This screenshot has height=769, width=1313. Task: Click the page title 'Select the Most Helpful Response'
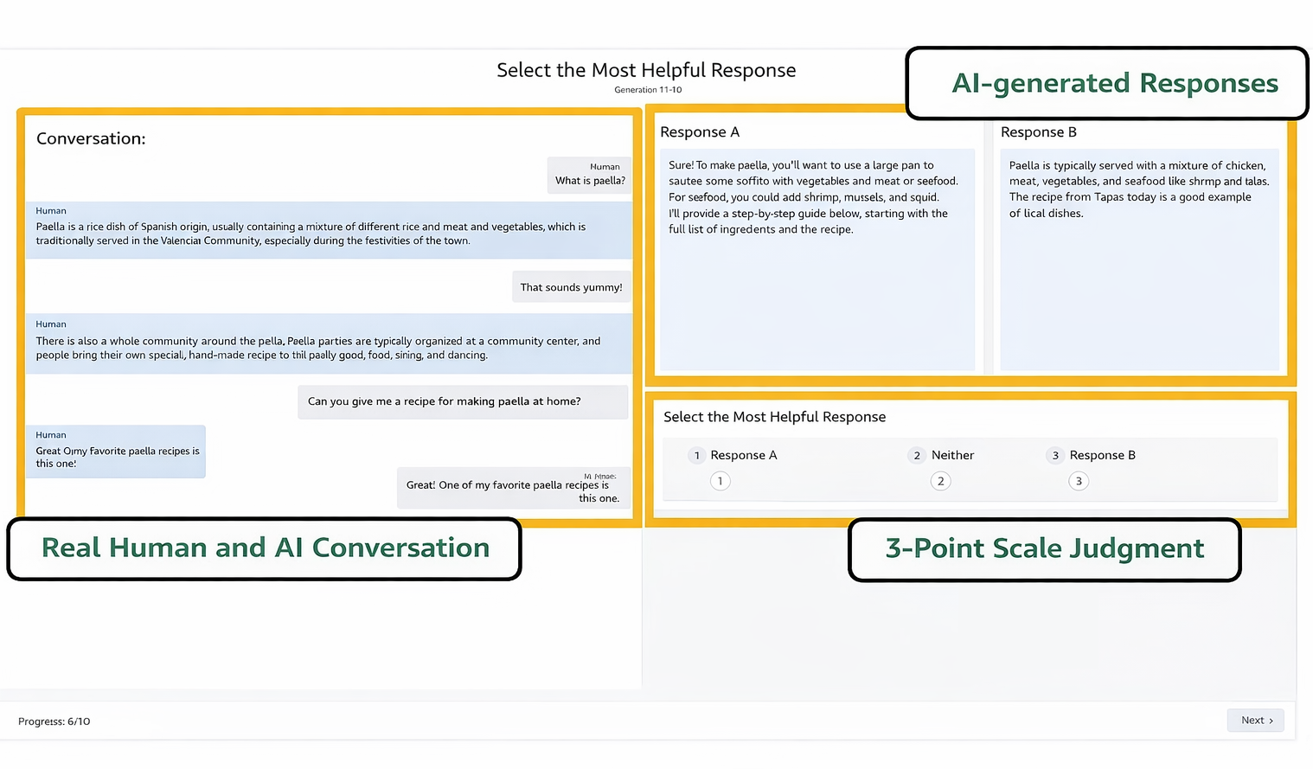pos(646,70)
